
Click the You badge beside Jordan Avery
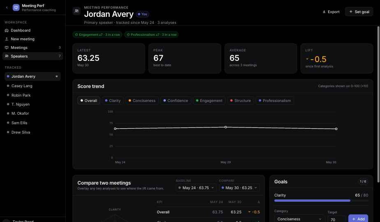point(142,14)
